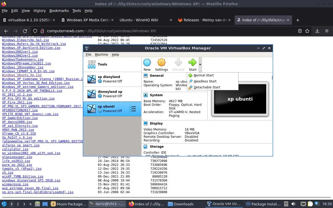Open Firefox hamburger application menu

[x=327, y=31]
